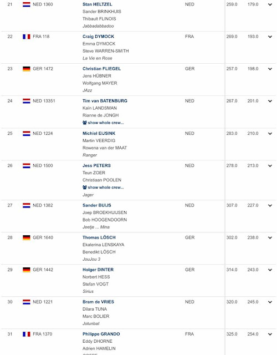Expand details for Craig DYMOCK row
Screen dimensions: 277x355
(x=270, y=37)
